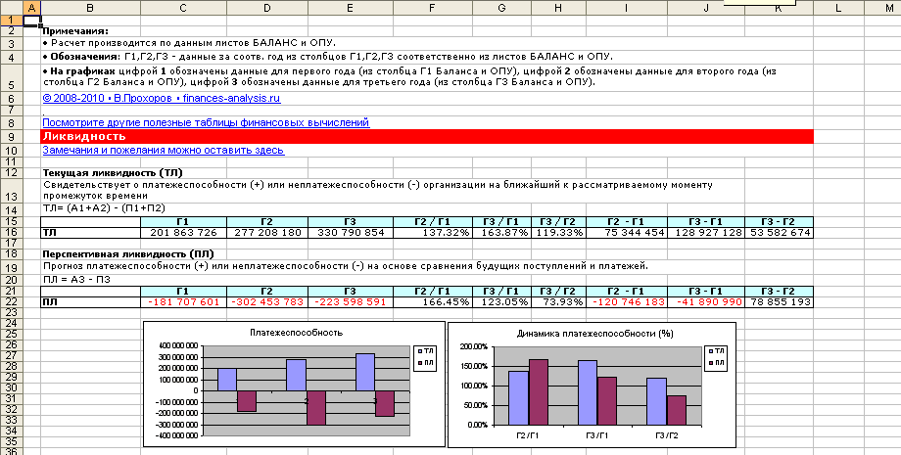Select the cell showing 166.45%
The width and height of the screenshot is (901, 455).
[433, 301]
